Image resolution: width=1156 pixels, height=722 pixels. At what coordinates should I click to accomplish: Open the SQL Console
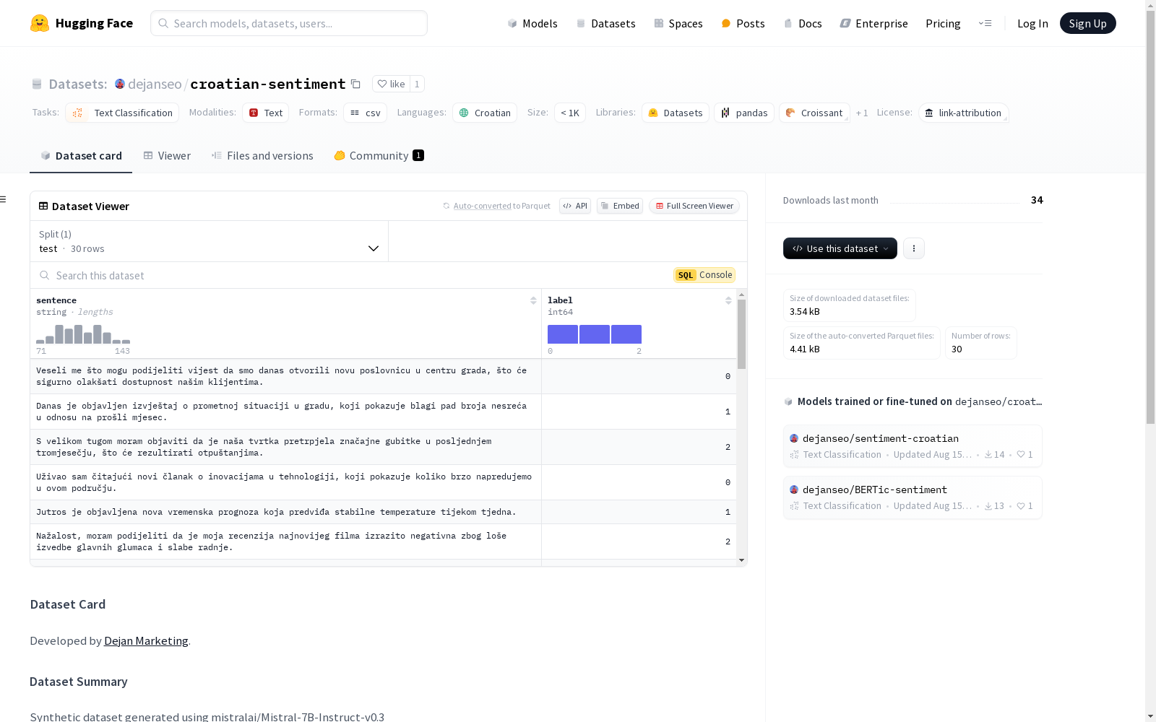pyautogui.click(x=704, y=275)
